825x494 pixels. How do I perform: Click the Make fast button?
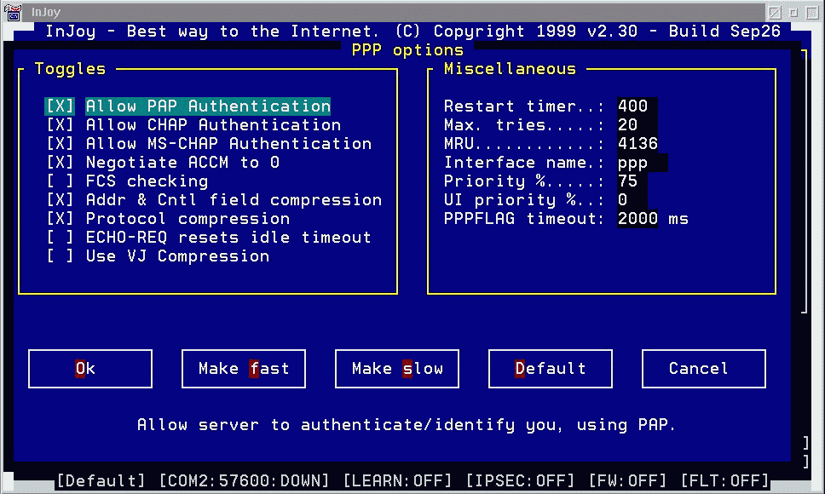tap(244, 369)
